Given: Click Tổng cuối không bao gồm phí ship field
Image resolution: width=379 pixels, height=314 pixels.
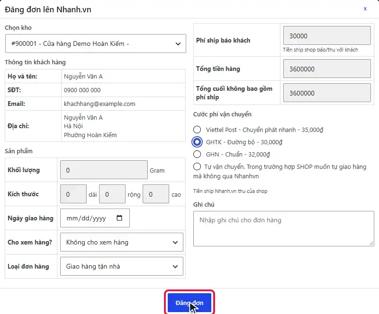Looking at the screenshot, I should 327,93.
